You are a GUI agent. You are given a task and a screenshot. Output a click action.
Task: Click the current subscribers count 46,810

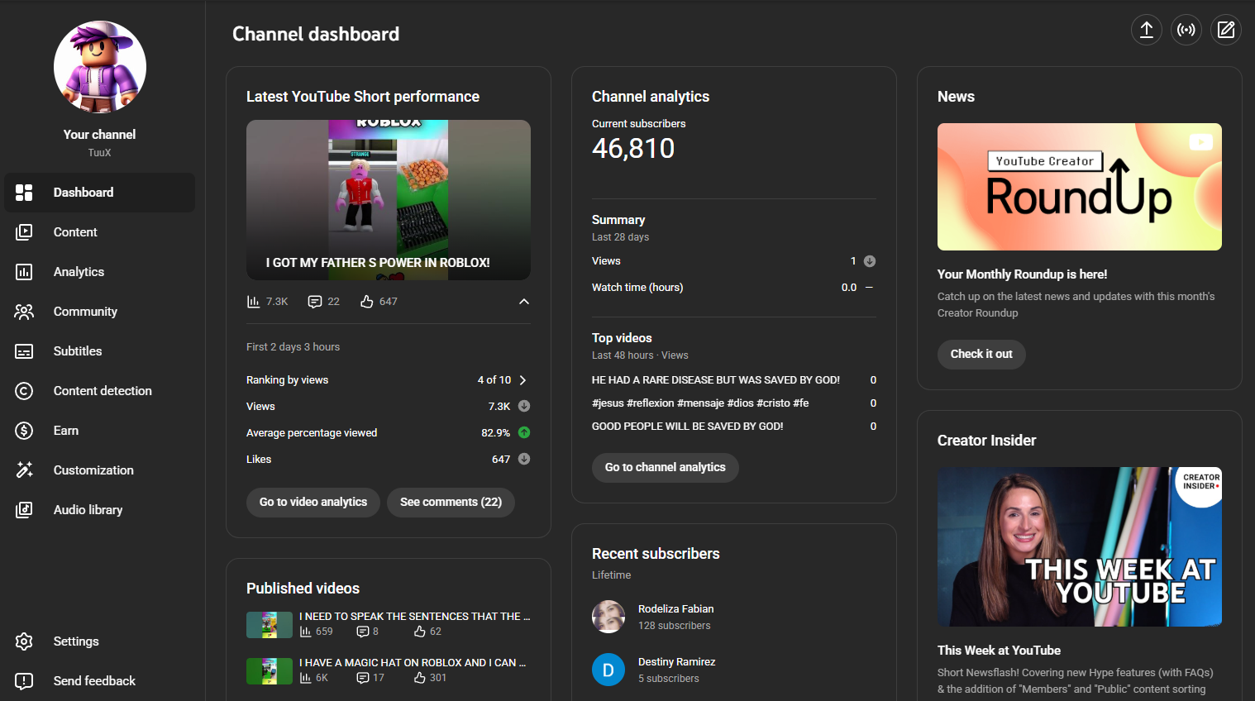click(x=633, y=149)
